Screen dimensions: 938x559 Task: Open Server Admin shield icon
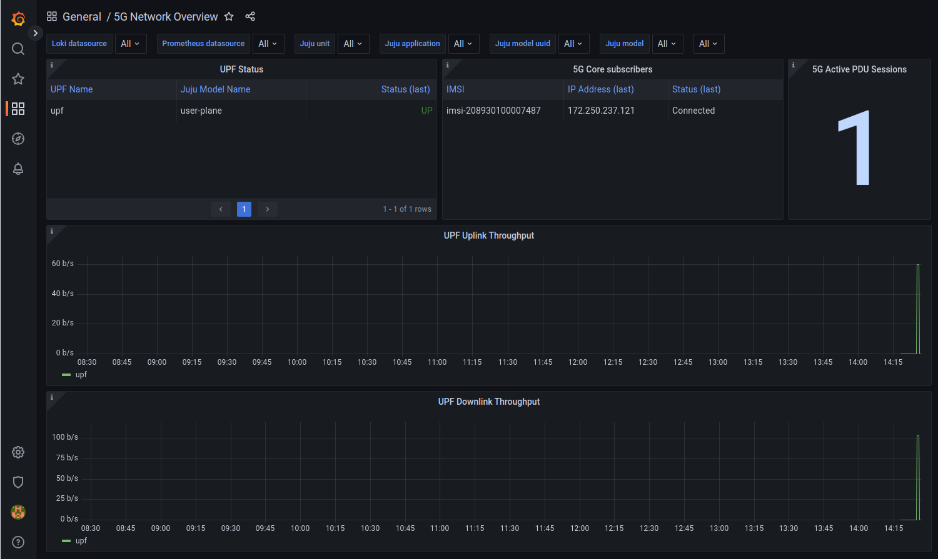pos(18,482)
